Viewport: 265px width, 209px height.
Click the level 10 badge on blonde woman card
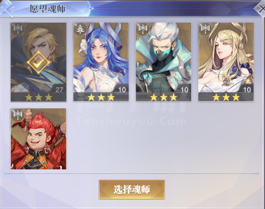(247, 89)
